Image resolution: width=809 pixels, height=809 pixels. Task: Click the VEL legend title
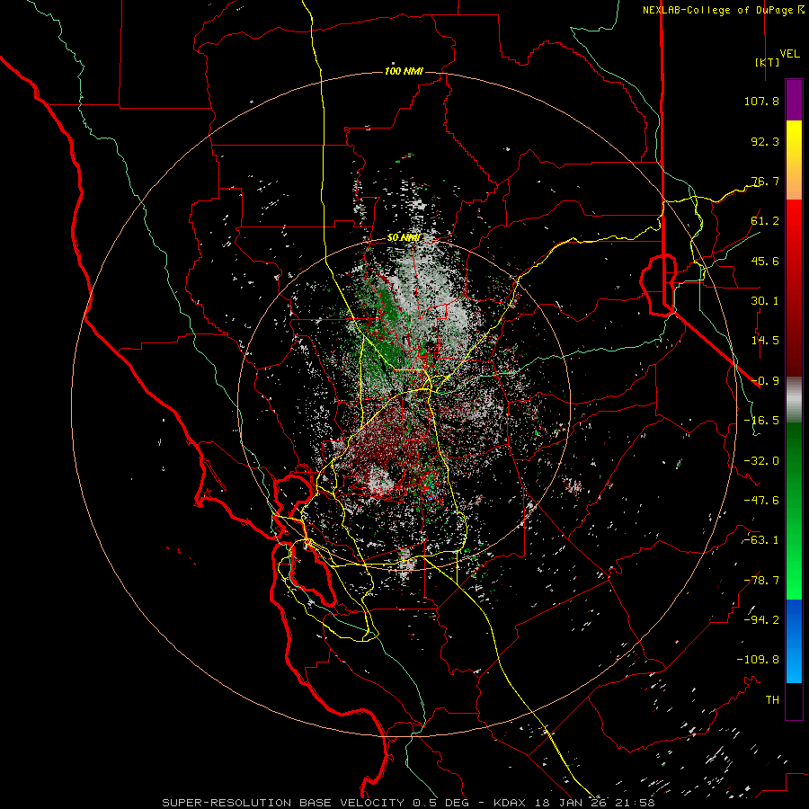[x=789, y=54]
